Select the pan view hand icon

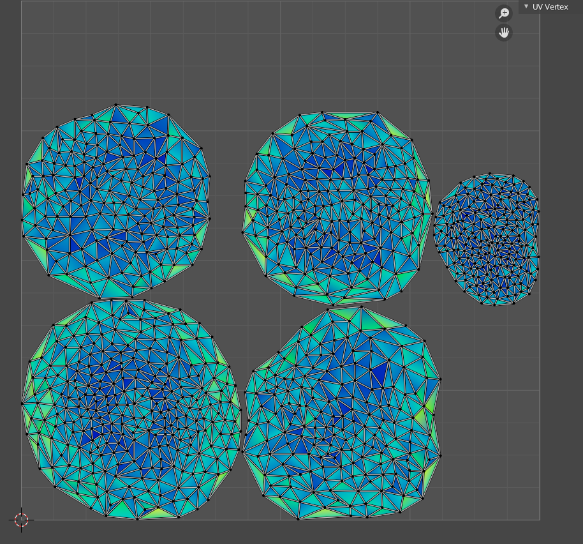point(504,33)
